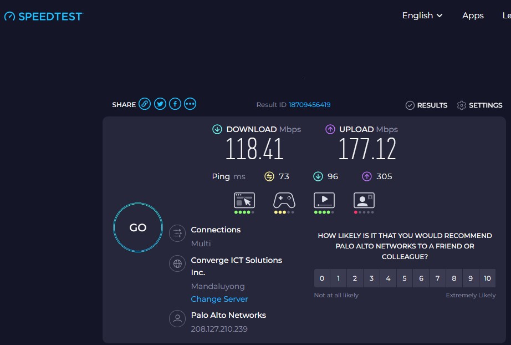Click the Extremely Likely label
The height and width of the screenshot is (345, 511).
(x=471, y=295)
